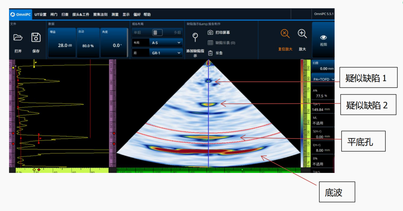Open the 偏好 menu
403x211 pixels.
coord(137,15)
